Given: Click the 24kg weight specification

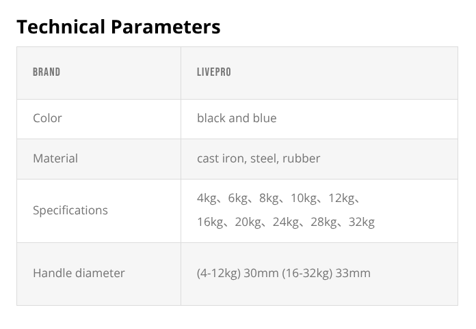Looking at the screenshot, I should (x=285, y=222).
